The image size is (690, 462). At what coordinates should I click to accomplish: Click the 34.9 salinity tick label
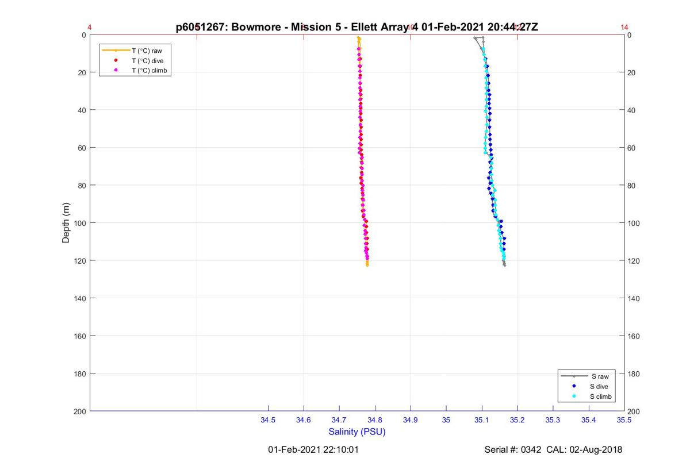tap(411, 420)
